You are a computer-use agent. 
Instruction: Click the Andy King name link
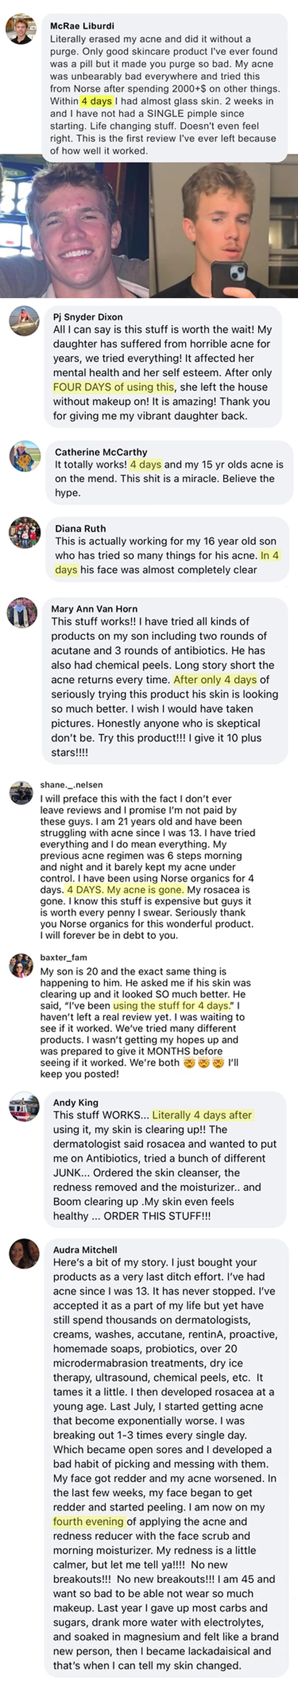click(75, 1103)
